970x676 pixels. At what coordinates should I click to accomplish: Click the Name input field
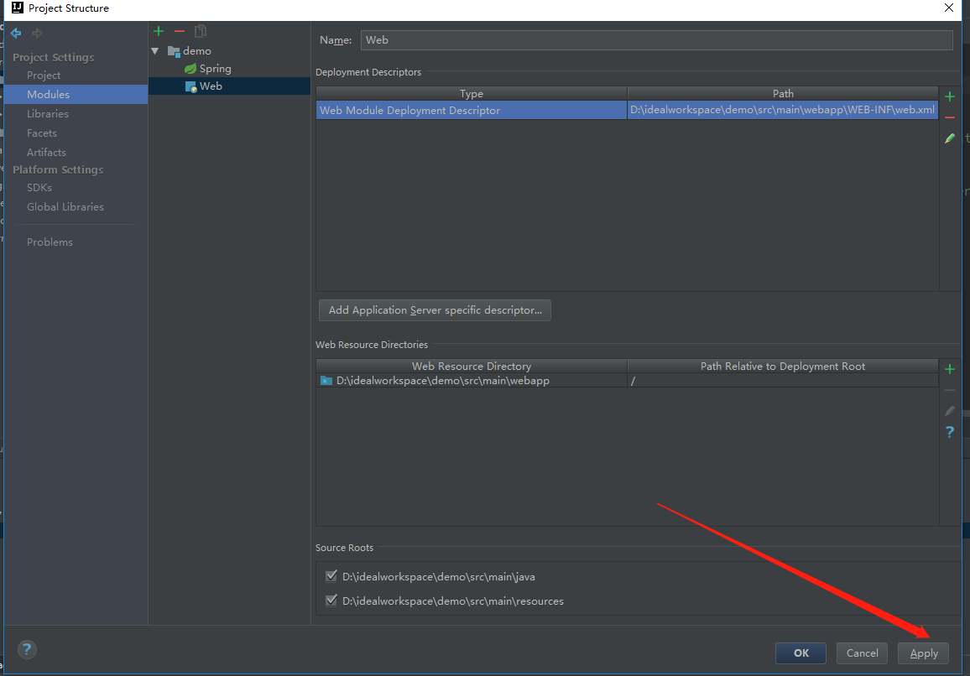[656, 40]
